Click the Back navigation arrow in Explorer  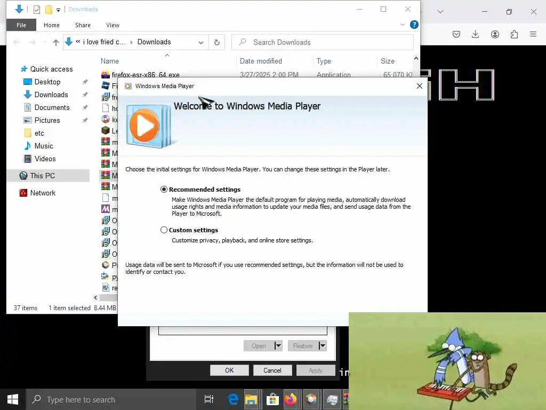pos(17,43)
